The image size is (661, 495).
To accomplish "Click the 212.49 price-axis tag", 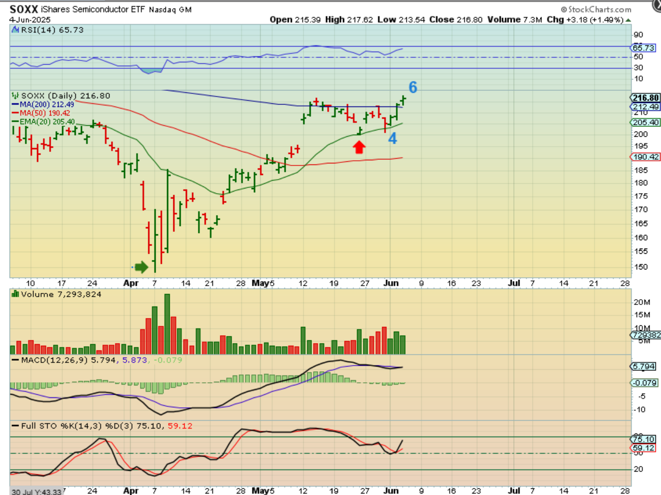I will [644, 107].
